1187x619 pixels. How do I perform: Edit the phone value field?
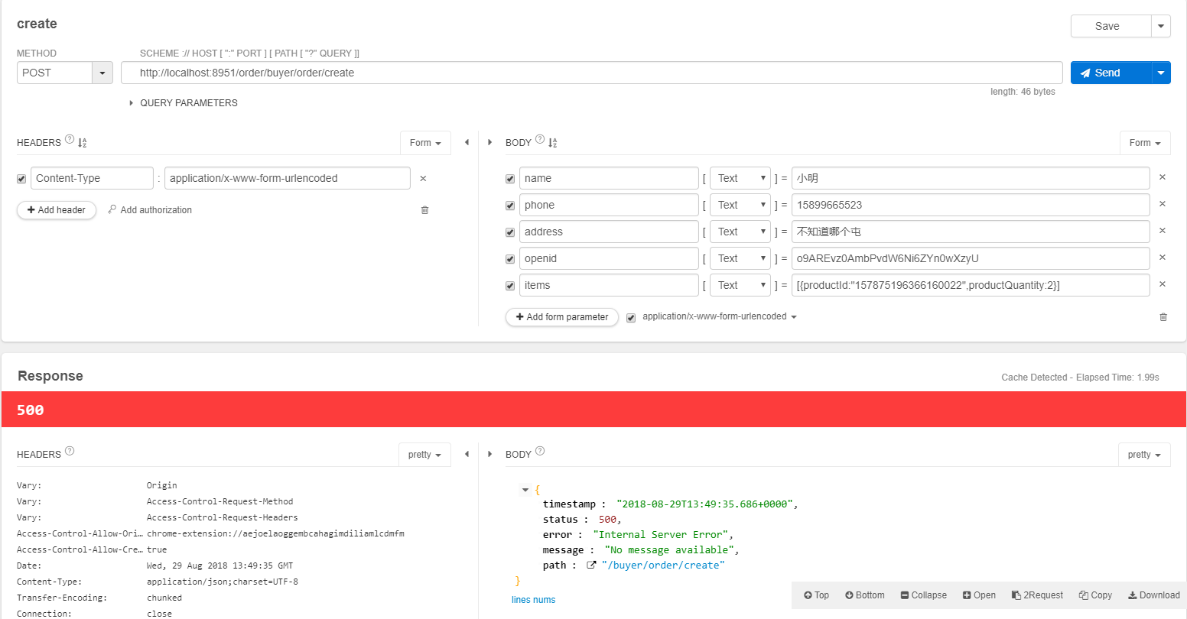pos(971,205)
